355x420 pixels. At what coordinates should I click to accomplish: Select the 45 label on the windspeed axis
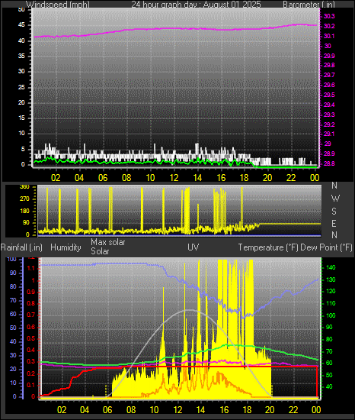click(21, 25)
